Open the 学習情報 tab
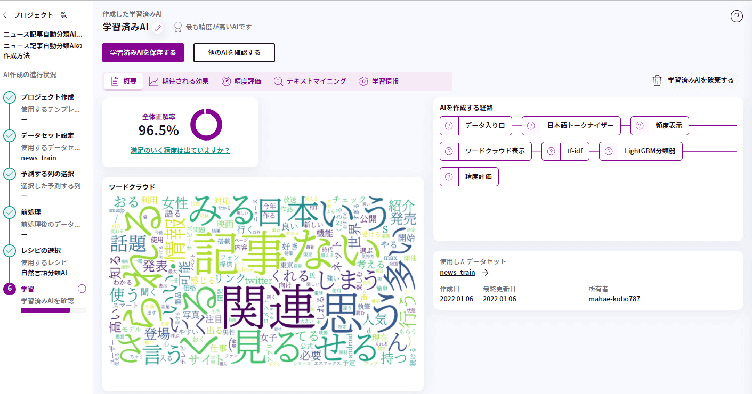Screen dimensions: 752x394 (379, 81)
